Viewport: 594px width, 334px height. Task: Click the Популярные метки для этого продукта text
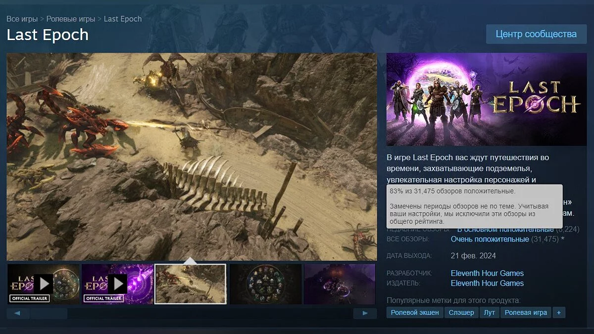tap(453, 300)
